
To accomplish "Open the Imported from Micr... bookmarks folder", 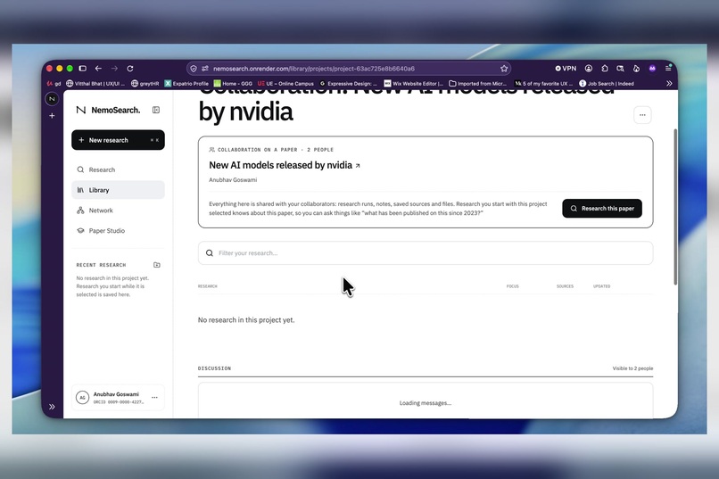I will tap(477, 84).
